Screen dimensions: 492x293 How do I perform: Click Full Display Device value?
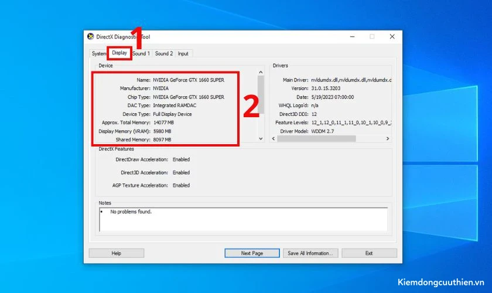[172, 114]
